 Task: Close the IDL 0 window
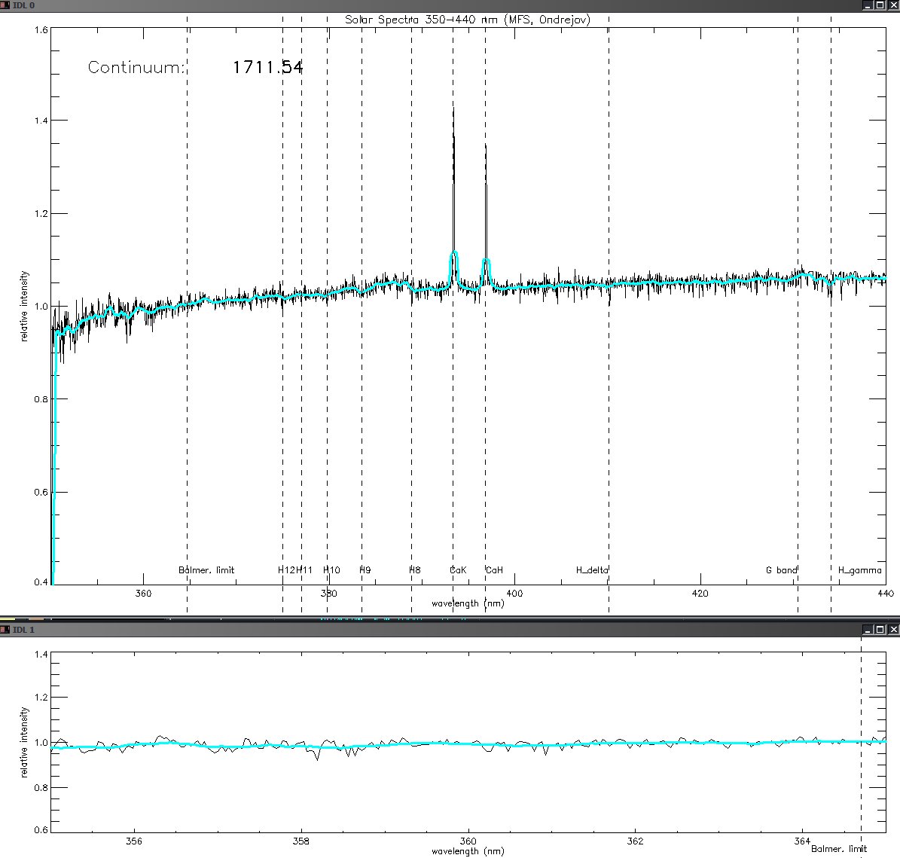[x=893, y=5]
